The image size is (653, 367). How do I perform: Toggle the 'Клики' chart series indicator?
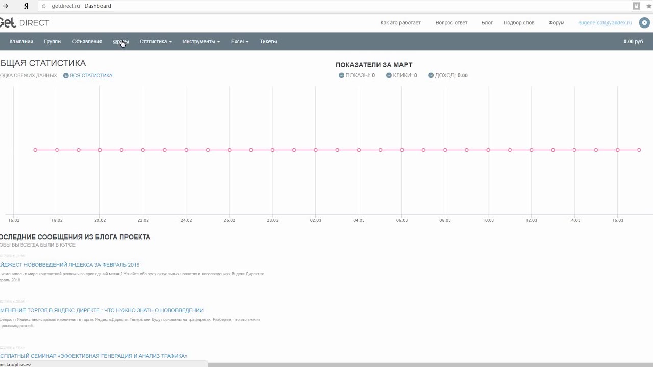[x=389, y=75]
